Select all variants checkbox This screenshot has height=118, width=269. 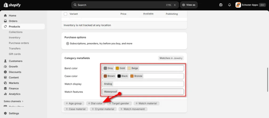(x=65, y=14)
